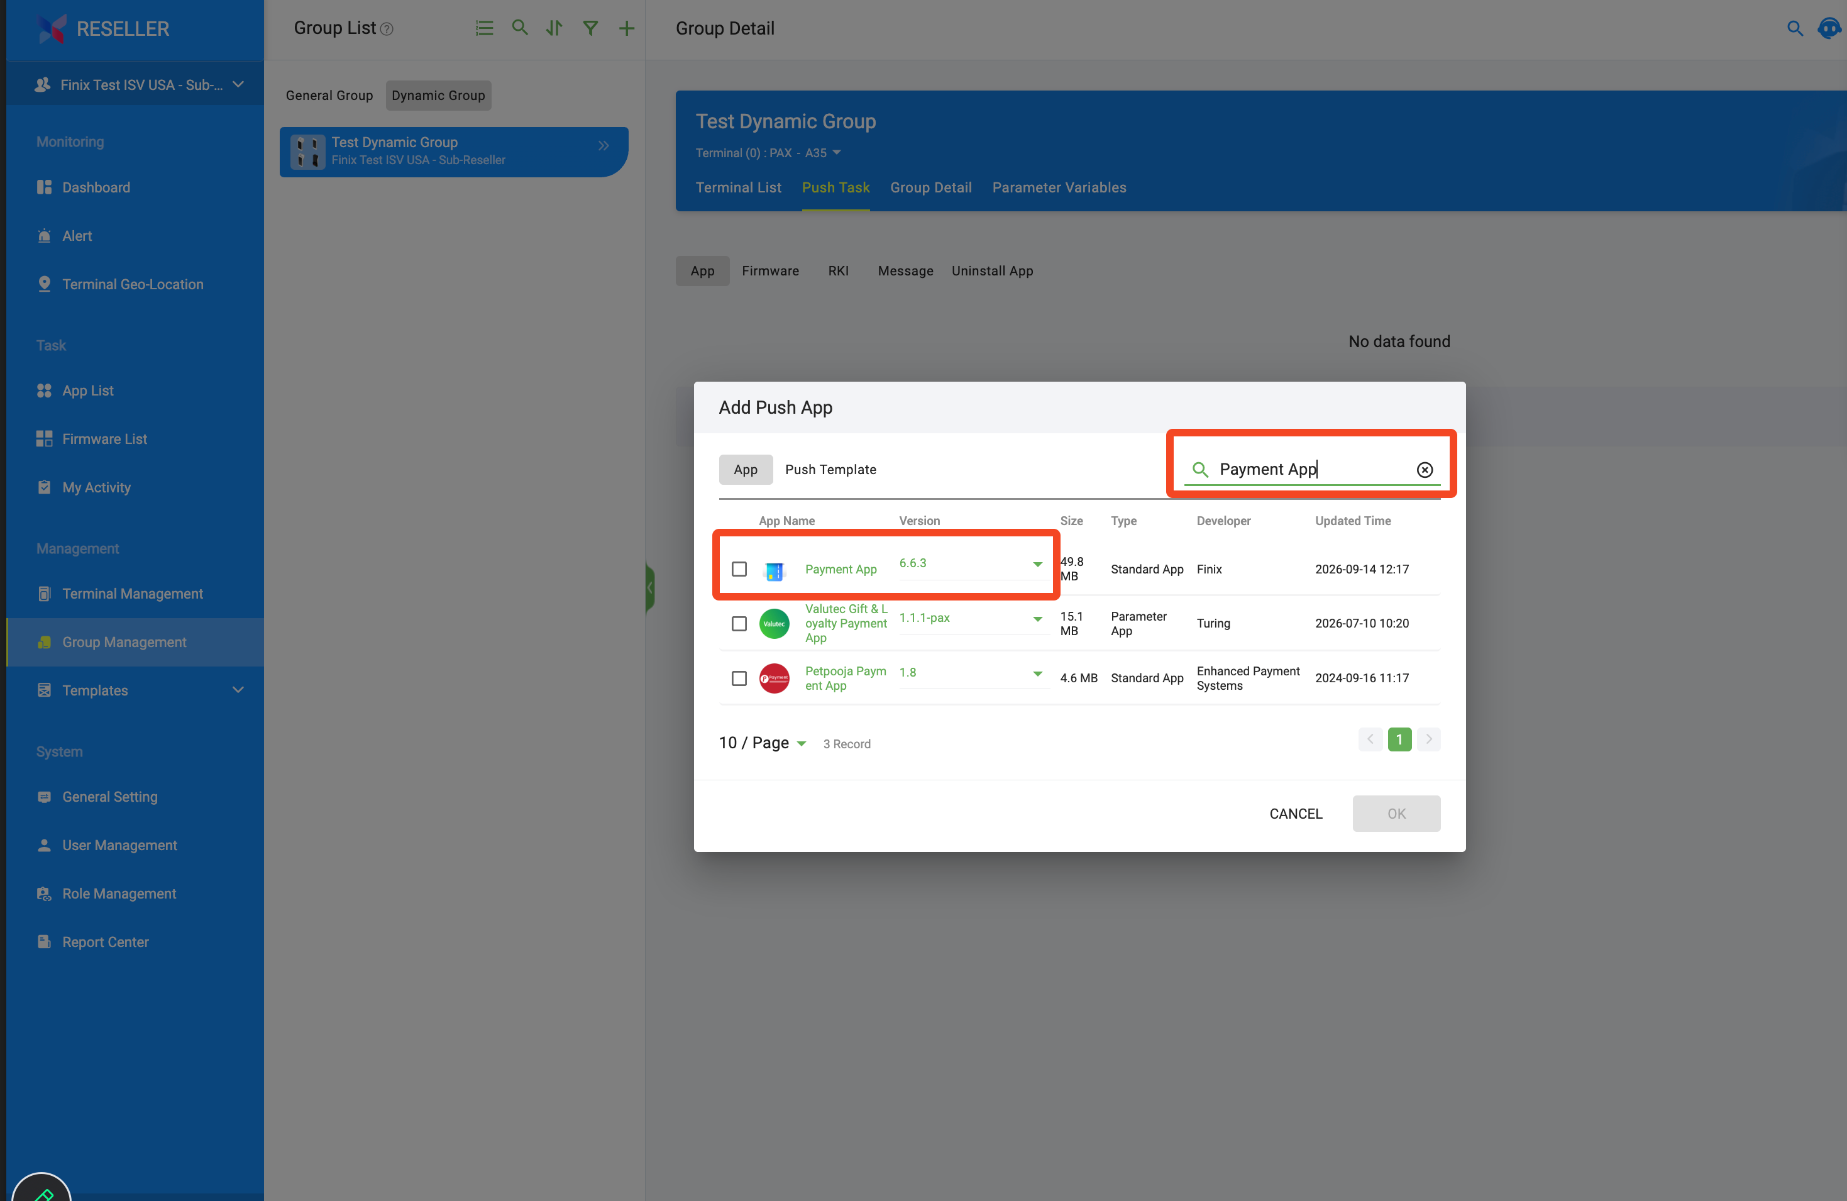Open search in Group List toolbar
The height and width of the screenshot is (1201, 1847).
click(520, 28)
